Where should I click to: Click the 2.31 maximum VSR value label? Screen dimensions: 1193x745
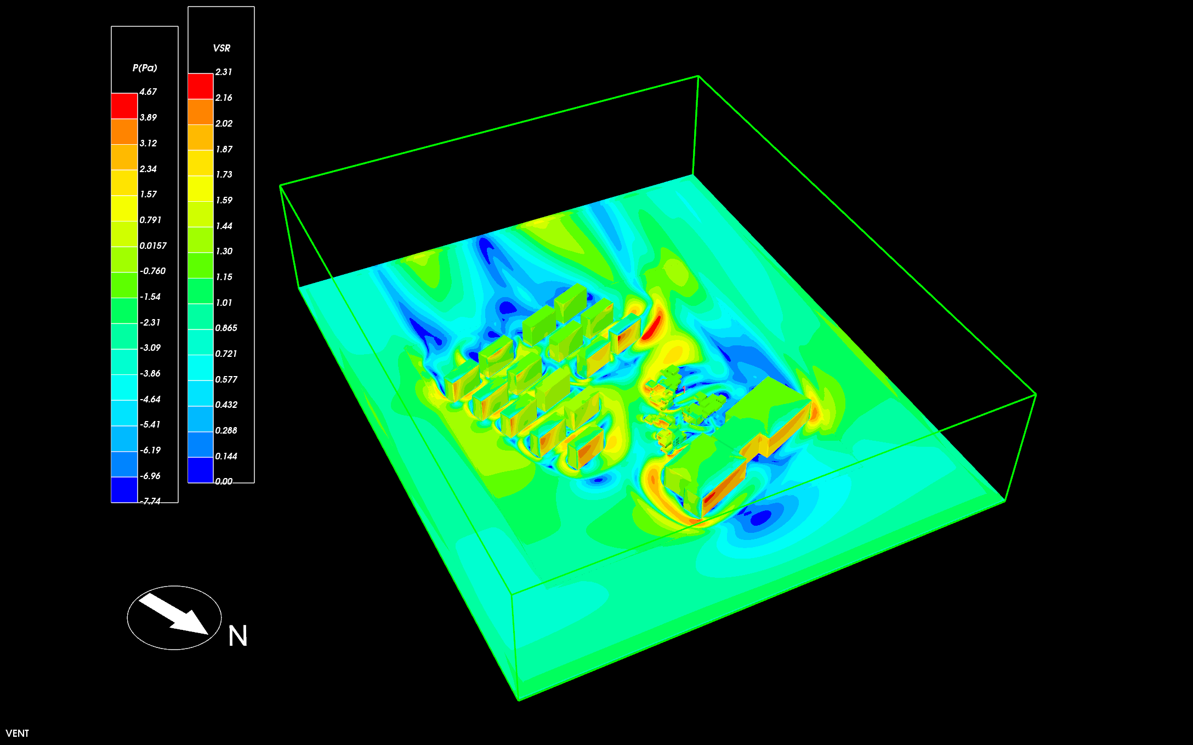click(x=224, y=72)
